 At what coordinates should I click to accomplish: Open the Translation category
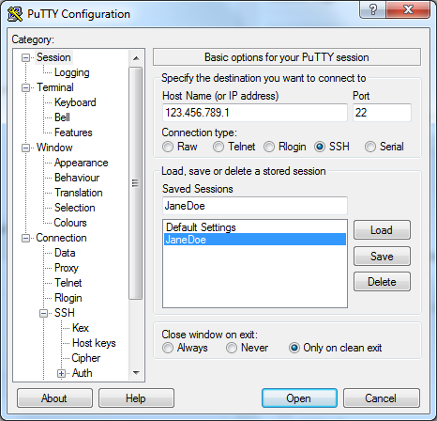click(x=79, y=193)
